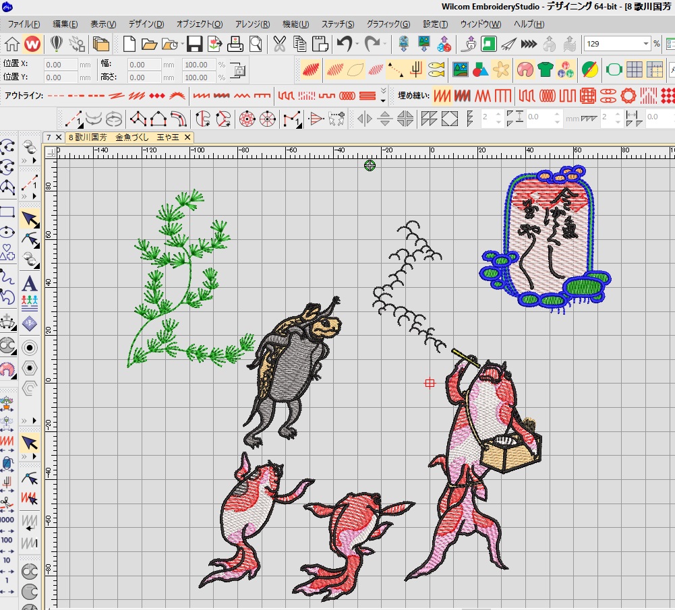Toggle the green T-shirt product display icon

coord(545,69)
